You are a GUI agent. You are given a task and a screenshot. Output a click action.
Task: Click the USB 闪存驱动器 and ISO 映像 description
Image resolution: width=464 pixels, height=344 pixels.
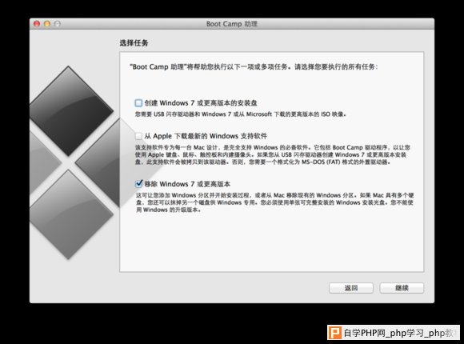pyautogui.click(x=241, y=114)
